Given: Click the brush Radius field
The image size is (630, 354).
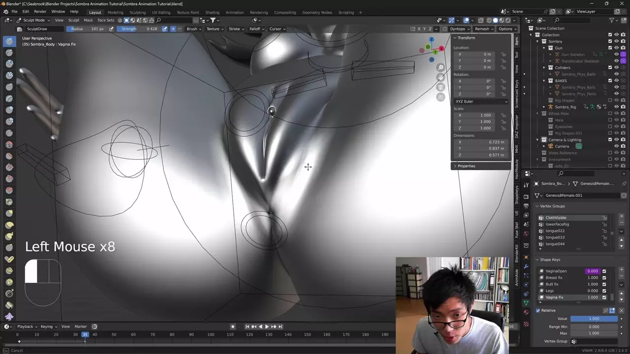Looking at the screenshot, I should [87, 29].
